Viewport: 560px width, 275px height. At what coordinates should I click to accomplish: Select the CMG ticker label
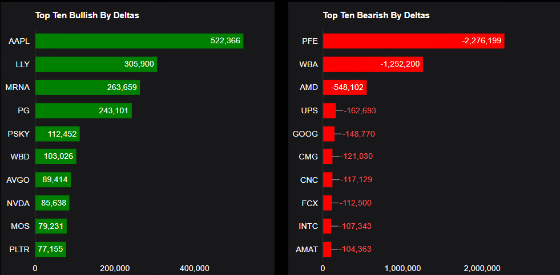pos(308,157)
